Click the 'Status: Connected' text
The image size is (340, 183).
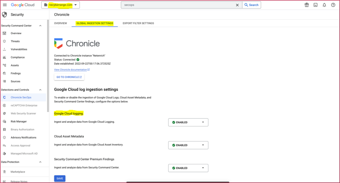click(x=65, y=59)
